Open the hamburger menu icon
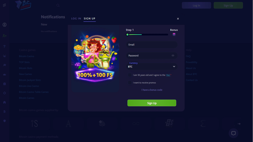 click(4, 5)
